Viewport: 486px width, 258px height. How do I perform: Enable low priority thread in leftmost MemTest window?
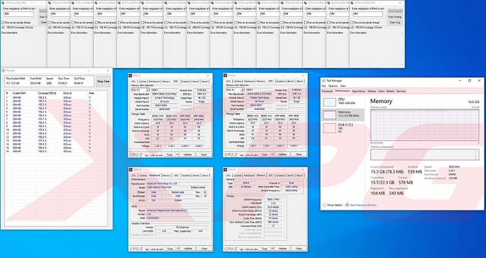3,22
